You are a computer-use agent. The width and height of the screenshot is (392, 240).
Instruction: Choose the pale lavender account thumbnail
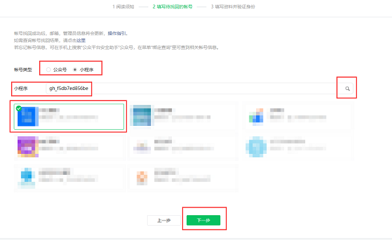click(x=142, y=147)
